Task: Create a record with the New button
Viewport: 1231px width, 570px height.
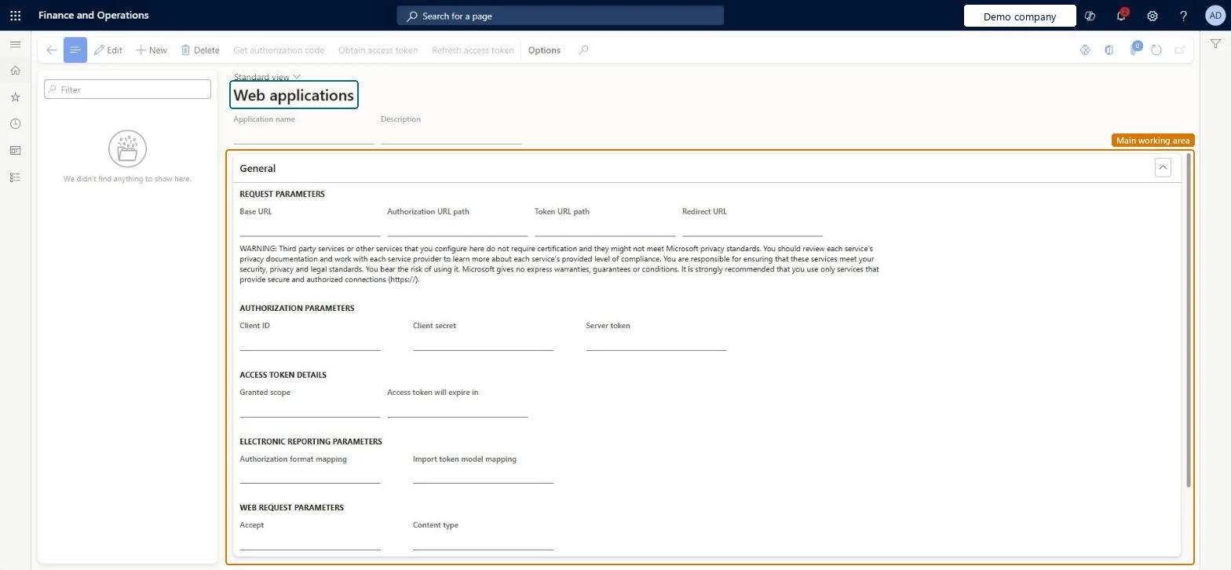Action: coord(152,50)
